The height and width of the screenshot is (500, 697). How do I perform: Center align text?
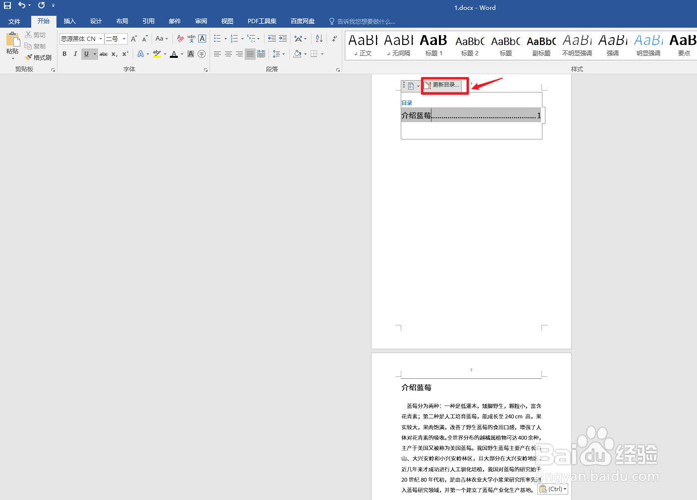tap(228, 54)
